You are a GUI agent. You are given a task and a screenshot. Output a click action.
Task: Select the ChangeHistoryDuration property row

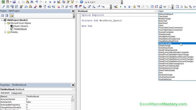(36, 107)
